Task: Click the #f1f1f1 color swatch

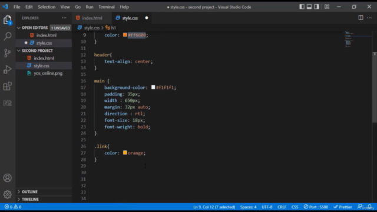Action: [x=153, y=87]
